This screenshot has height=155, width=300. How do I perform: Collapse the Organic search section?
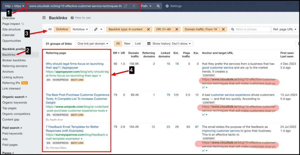point(15,97)
